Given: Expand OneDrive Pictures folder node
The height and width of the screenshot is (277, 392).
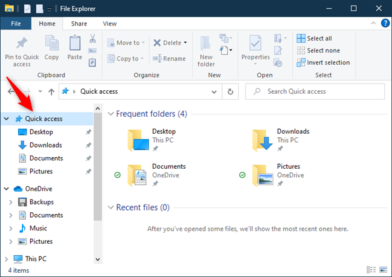Looking at the screenshot, I should coord(10,241).
